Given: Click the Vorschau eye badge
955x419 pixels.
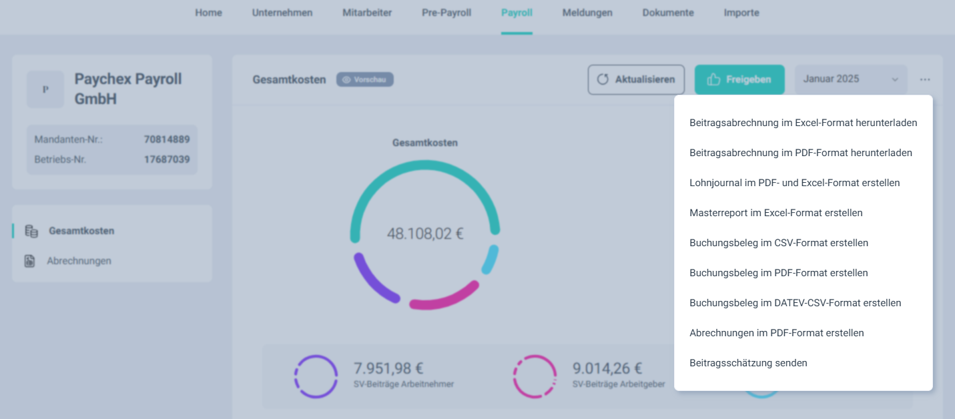Looking at the screenshot, I should click(x=364, y=79).
